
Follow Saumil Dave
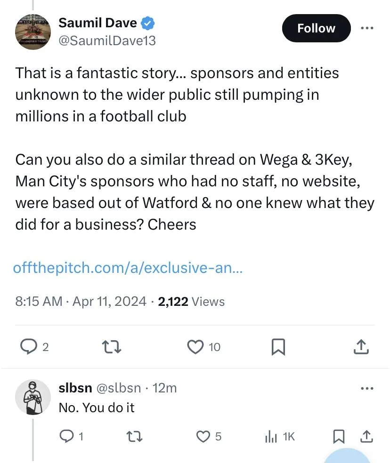click(316, 28)
